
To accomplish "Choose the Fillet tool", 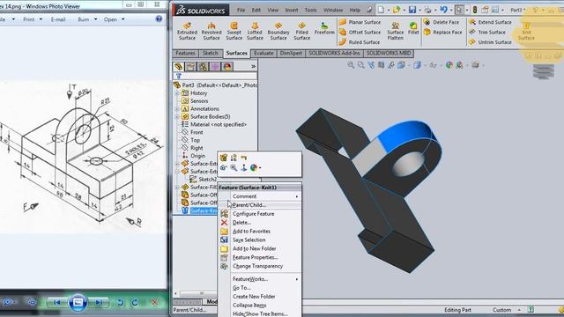I will [x=413, y=28].
